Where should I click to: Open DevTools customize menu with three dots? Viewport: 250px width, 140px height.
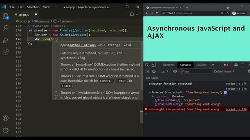(243, 65)
